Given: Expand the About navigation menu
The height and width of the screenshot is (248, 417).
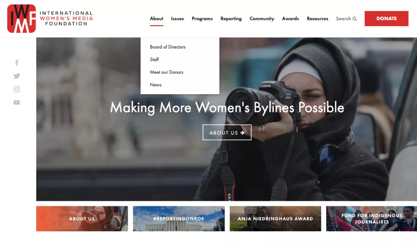Looking at the screenshot, I should click(x=156, y=19).
